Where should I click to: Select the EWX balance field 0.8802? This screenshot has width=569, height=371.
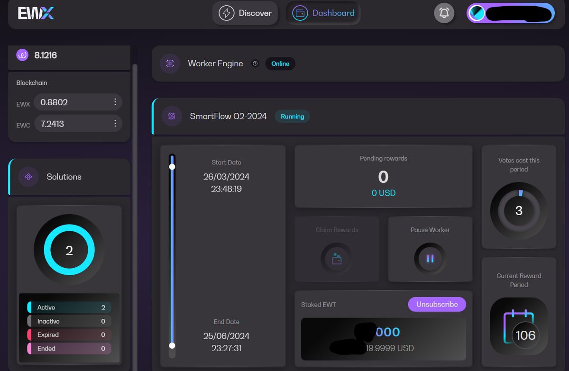pyautogui.click(x=78, y=102)
